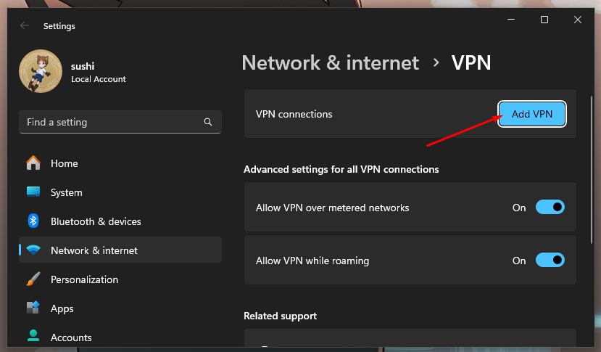Image resolution: width=601 pixels, height=352 pixels.
Task: Disable Allow VPN over metered networks
Action: point(550,208)
